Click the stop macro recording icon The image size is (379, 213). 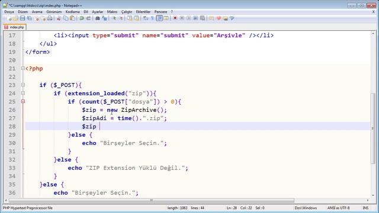coord(182,18)
